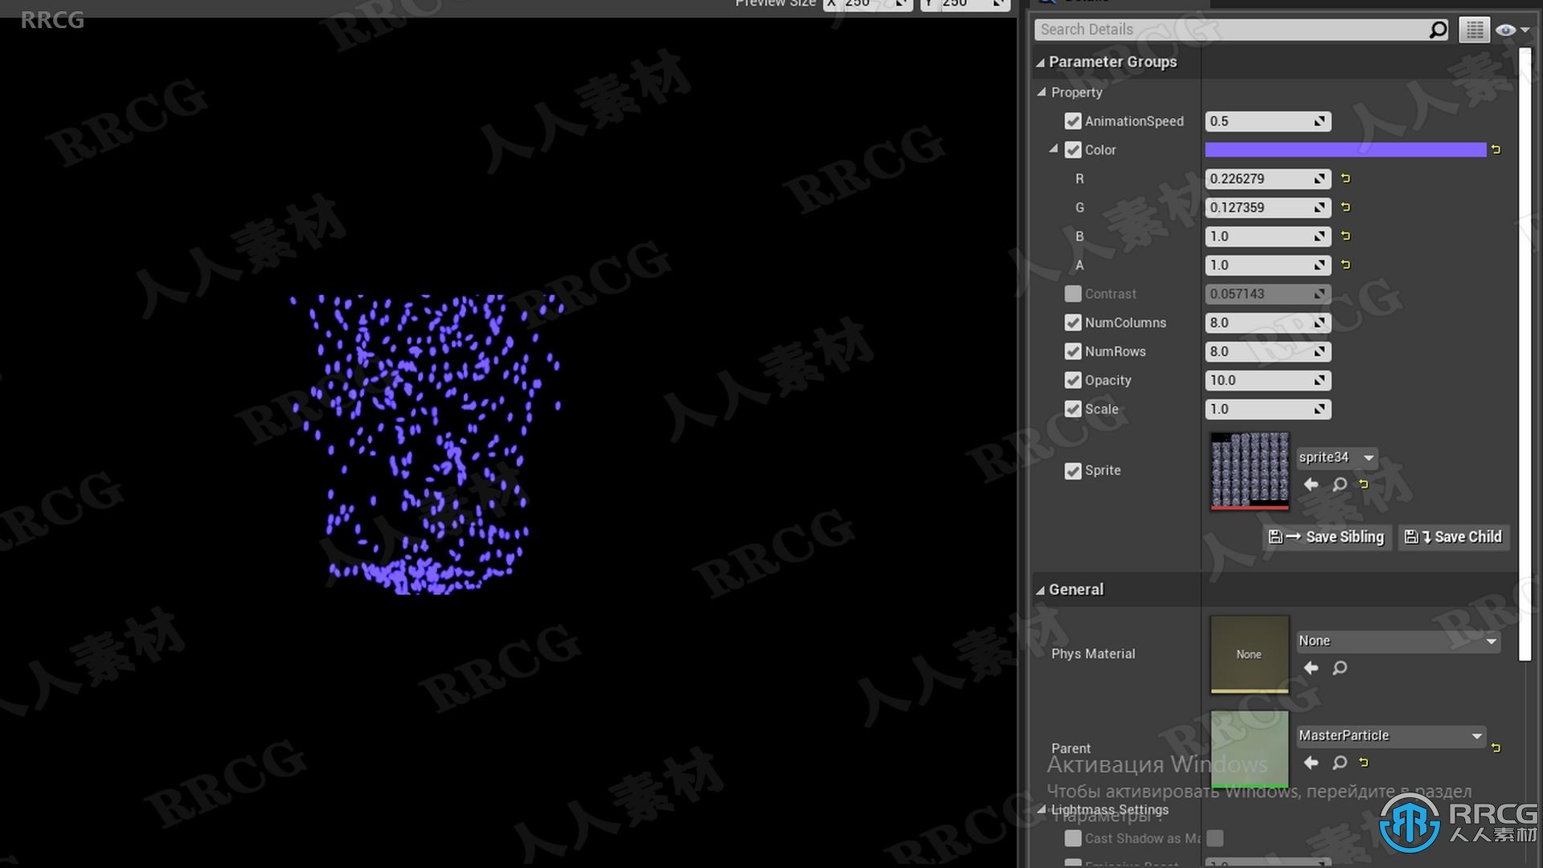Image resolution: width=1543 pixels, height=868 pixels.
Task: Click the reset G channel icon
Action: click(1346, 207)
